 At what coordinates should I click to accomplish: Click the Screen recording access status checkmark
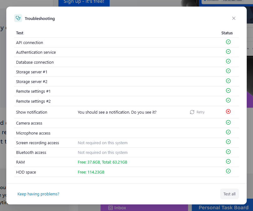click(x=228, y=142)
